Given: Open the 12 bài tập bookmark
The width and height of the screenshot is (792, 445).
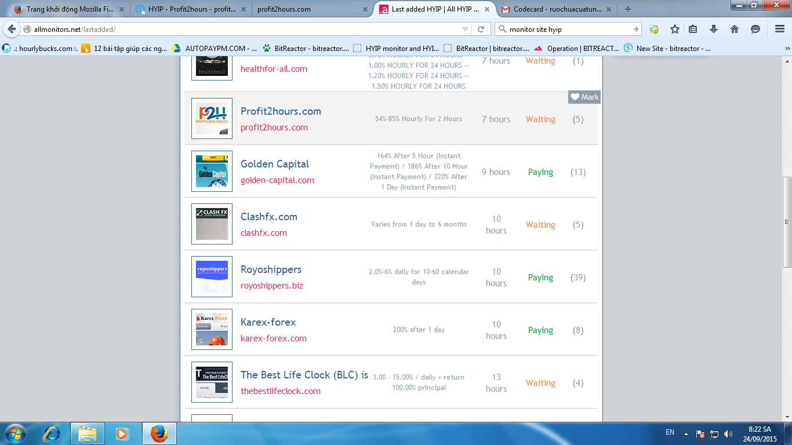Looking at the screenshot, I should point(124,49).
